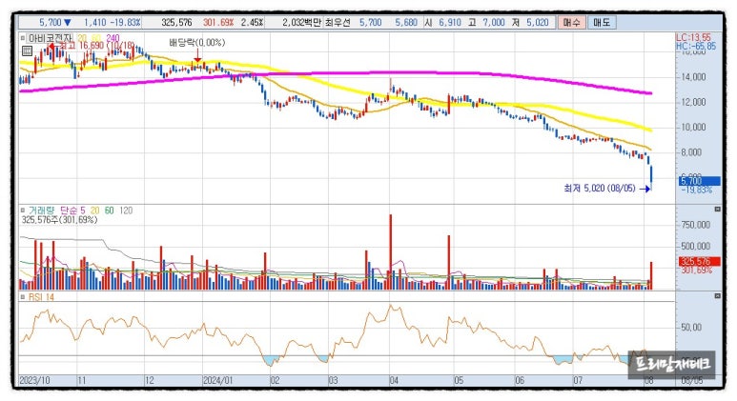Click the 2,032백만 trading value

coord(301,23)
